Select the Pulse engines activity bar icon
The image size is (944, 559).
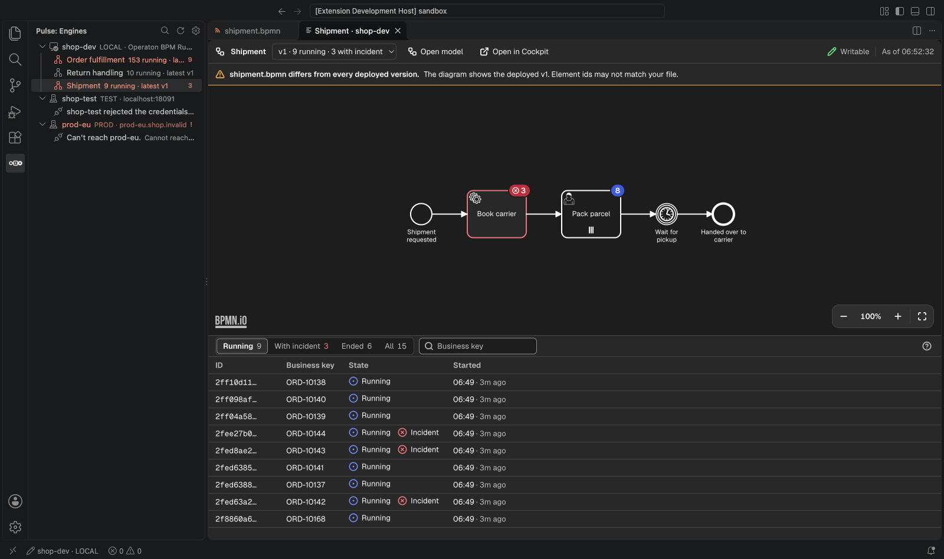pos(15,163)
